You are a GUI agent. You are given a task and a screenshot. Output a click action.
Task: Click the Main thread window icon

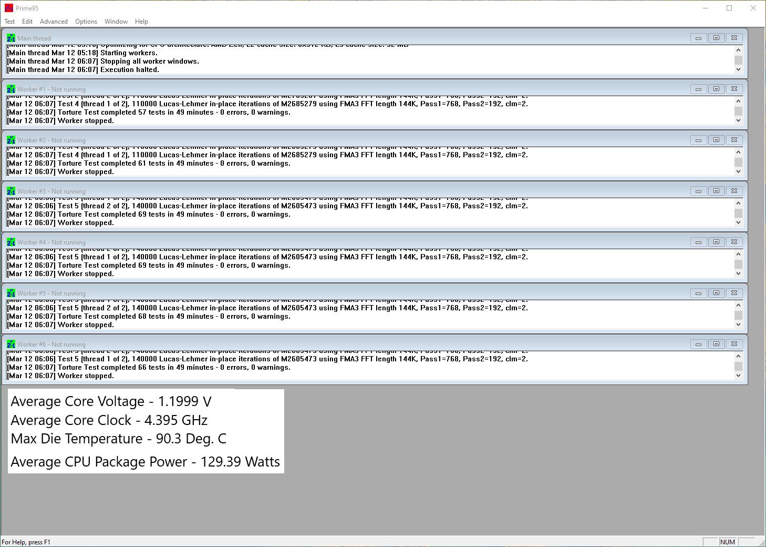(x=11, y=38)
